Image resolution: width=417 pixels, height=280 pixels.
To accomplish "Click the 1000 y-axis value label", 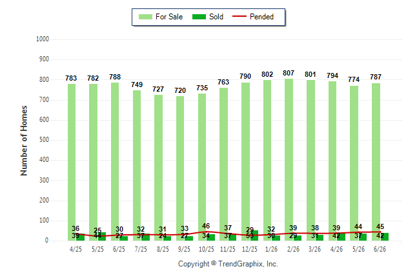I will click(43, 39).
